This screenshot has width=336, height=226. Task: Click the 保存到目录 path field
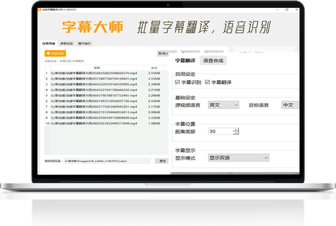[108, 161]
